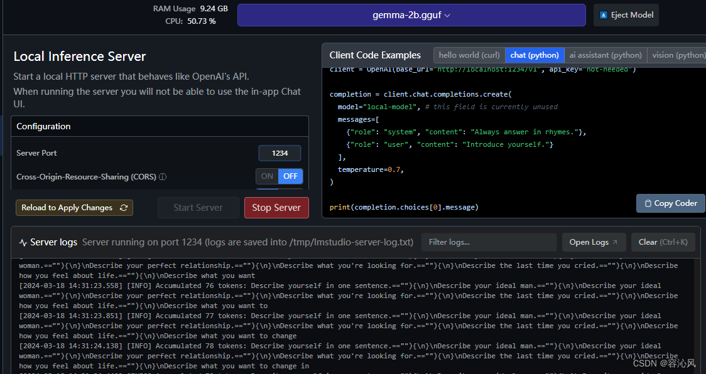Click the model="local-model" code line

point(448,107)
